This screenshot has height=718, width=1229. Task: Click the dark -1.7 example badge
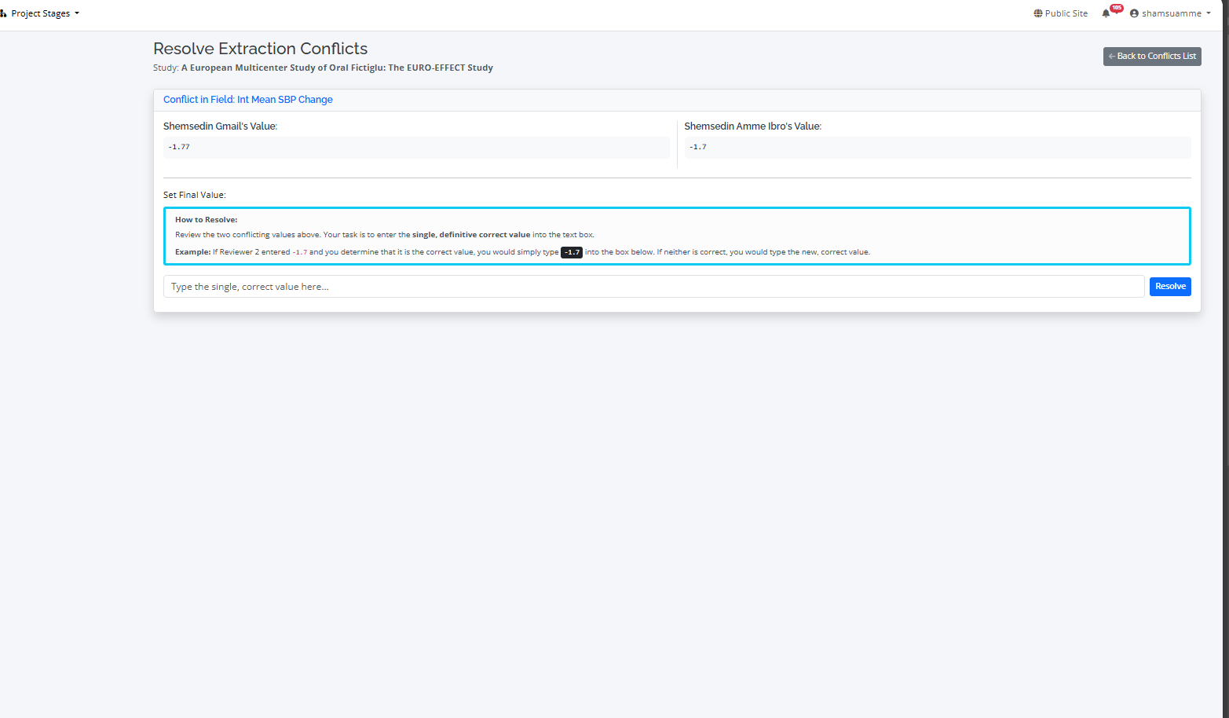coord(571,252)
